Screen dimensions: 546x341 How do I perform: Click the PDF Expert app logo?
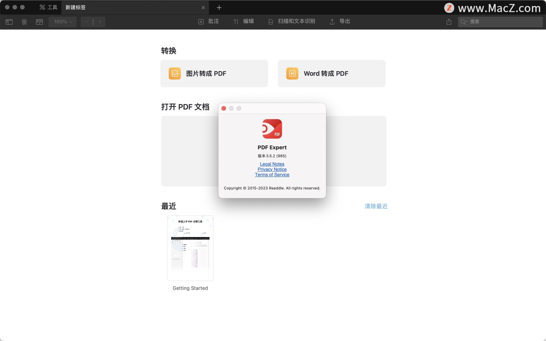click(x=272, y=129)
